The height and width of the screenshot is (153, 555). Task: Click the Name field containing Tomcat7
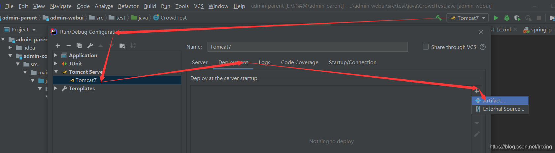click(308, 47)
